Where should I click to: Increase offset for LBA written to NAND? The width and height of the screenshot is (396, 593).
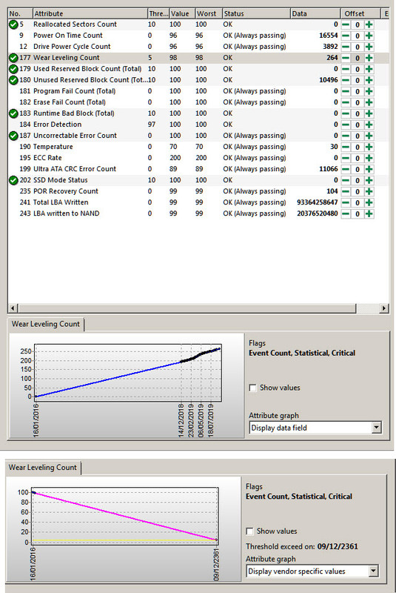369,213
